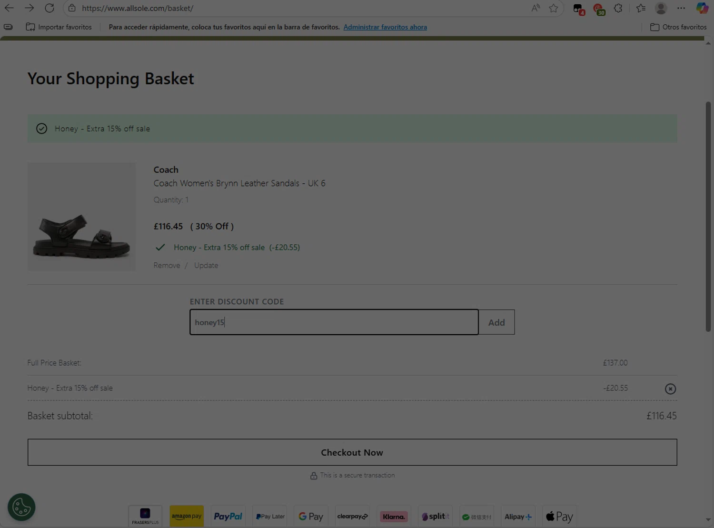Open the browser extensions puzzle icon
Screen dimensions: 714x528
[x=618, y=8]
